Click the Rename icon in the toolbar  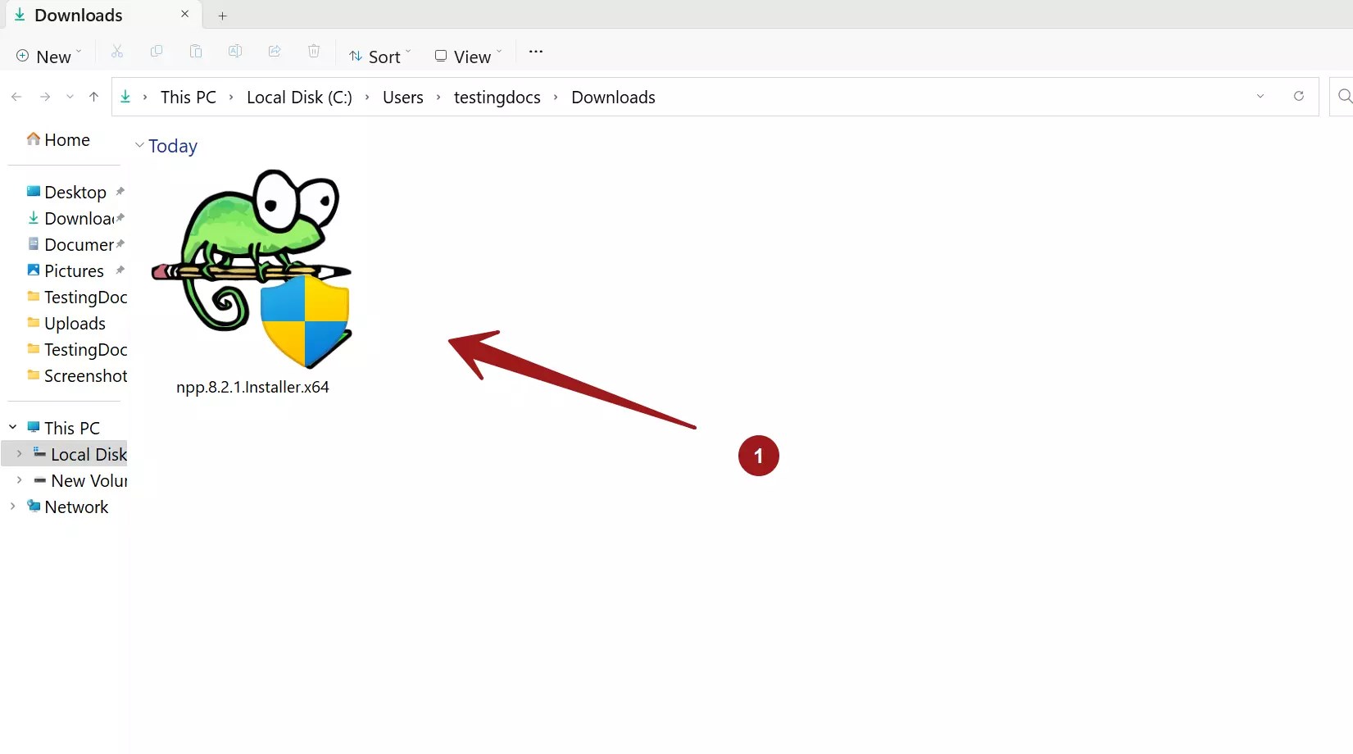point(235,51)
